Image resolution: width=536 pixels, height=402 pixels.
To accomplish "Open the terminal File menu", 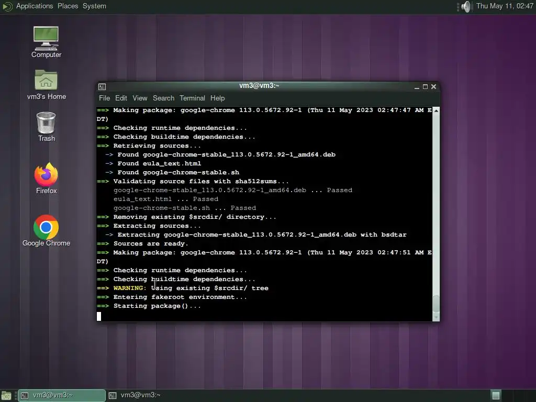I will (104, 98).
